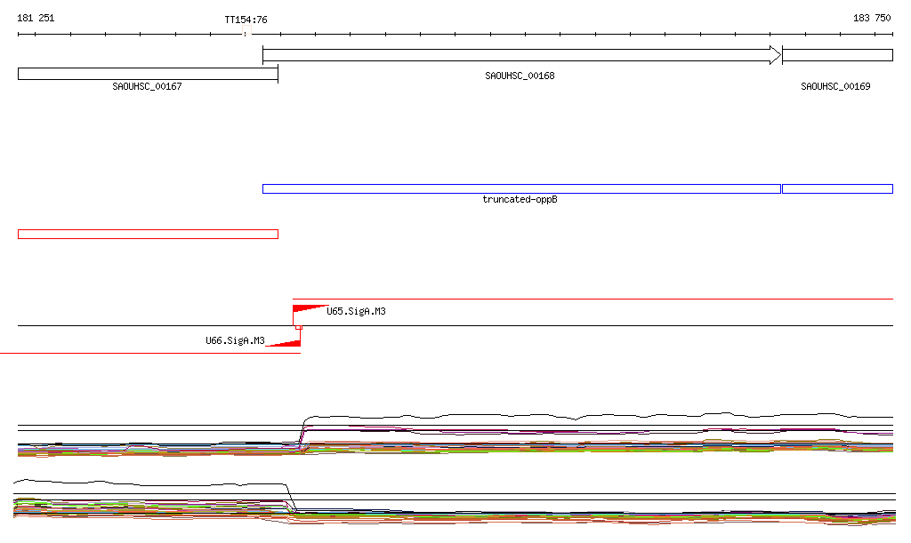
Task: Click the TT154:76 label
Action: pyautogui.click(x=246, y=20)
